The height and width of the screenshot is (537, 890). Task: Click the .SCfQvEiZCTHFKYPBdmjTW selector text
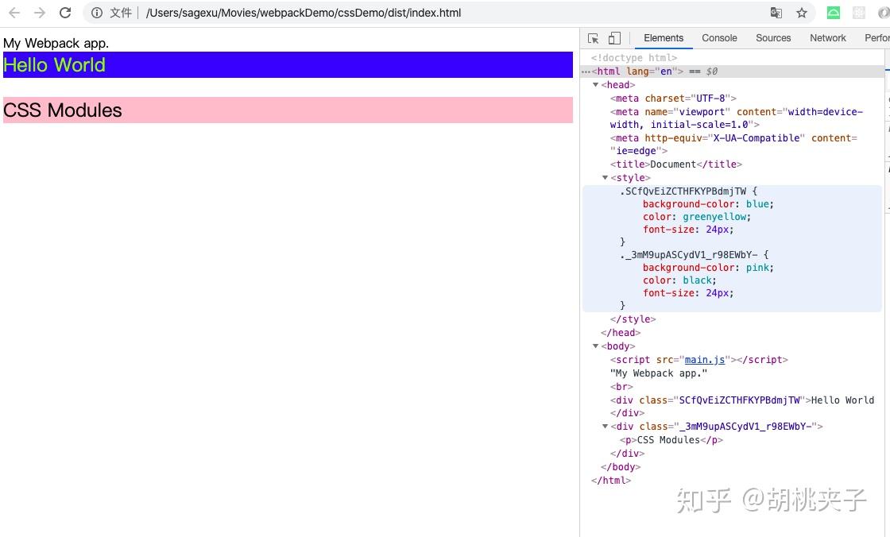tap(683, 191)
